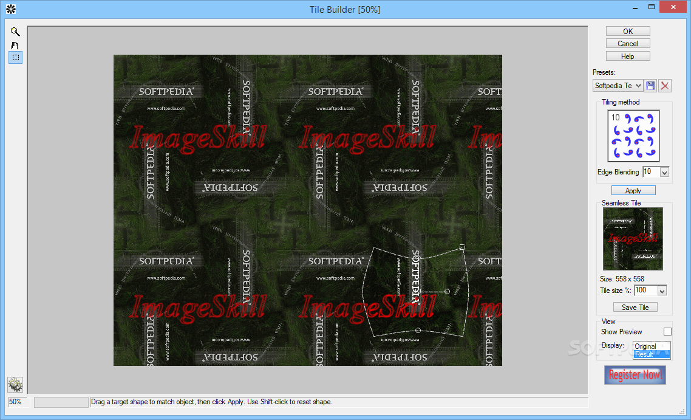Delete the preset with the red X icon

[664, 86]
